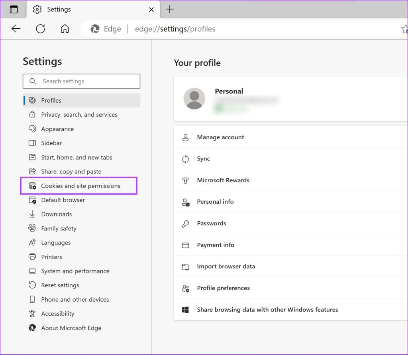Click the Sync arrows icon
Image resolution: width=408 pixels, height=355 pixels.
pyautogui.click(x=185, y=159)
